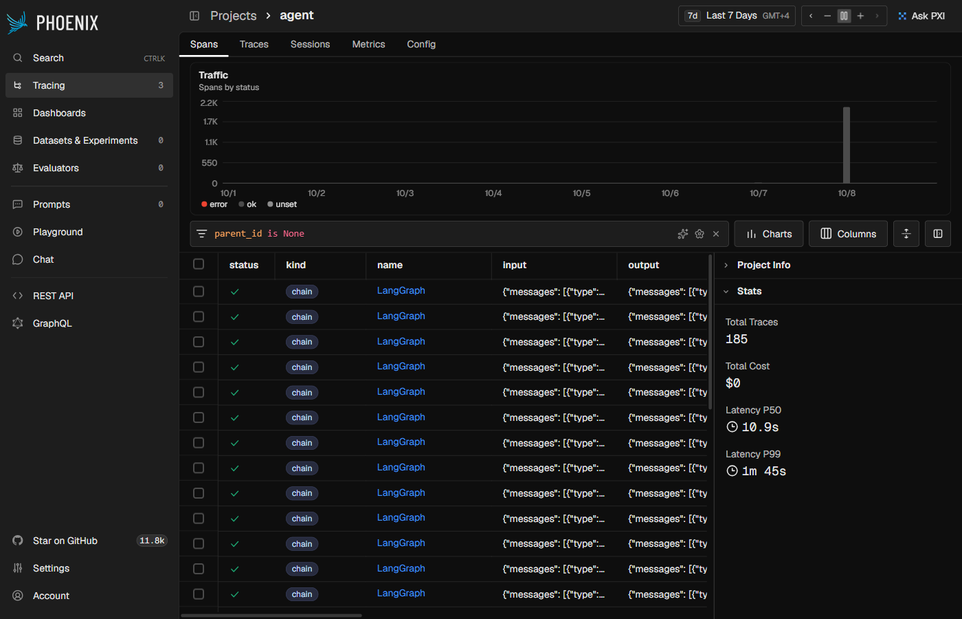
Task: Go to previous time range arrow
Action: click(x=811, y=16)
